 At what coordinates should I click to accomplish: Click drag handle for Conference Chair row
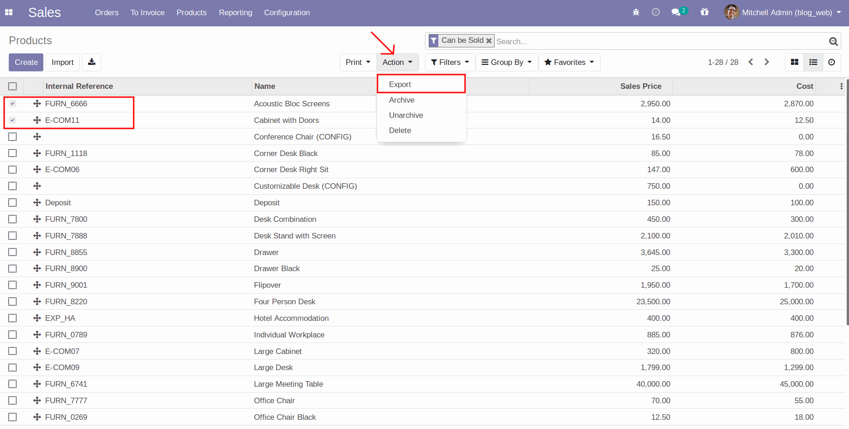[x=37, y=137]
